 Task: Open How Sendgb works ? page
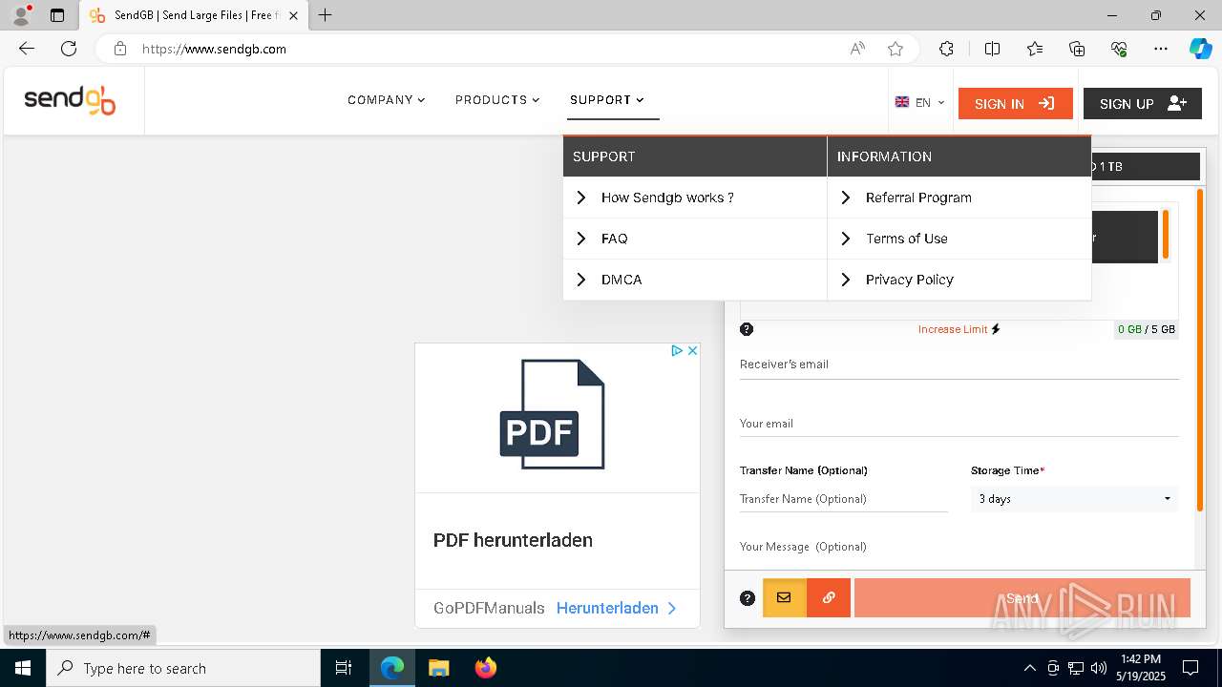695,198
